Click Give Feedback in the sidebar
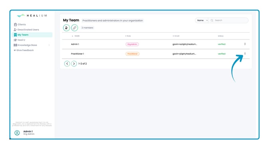 pos(24,50)
